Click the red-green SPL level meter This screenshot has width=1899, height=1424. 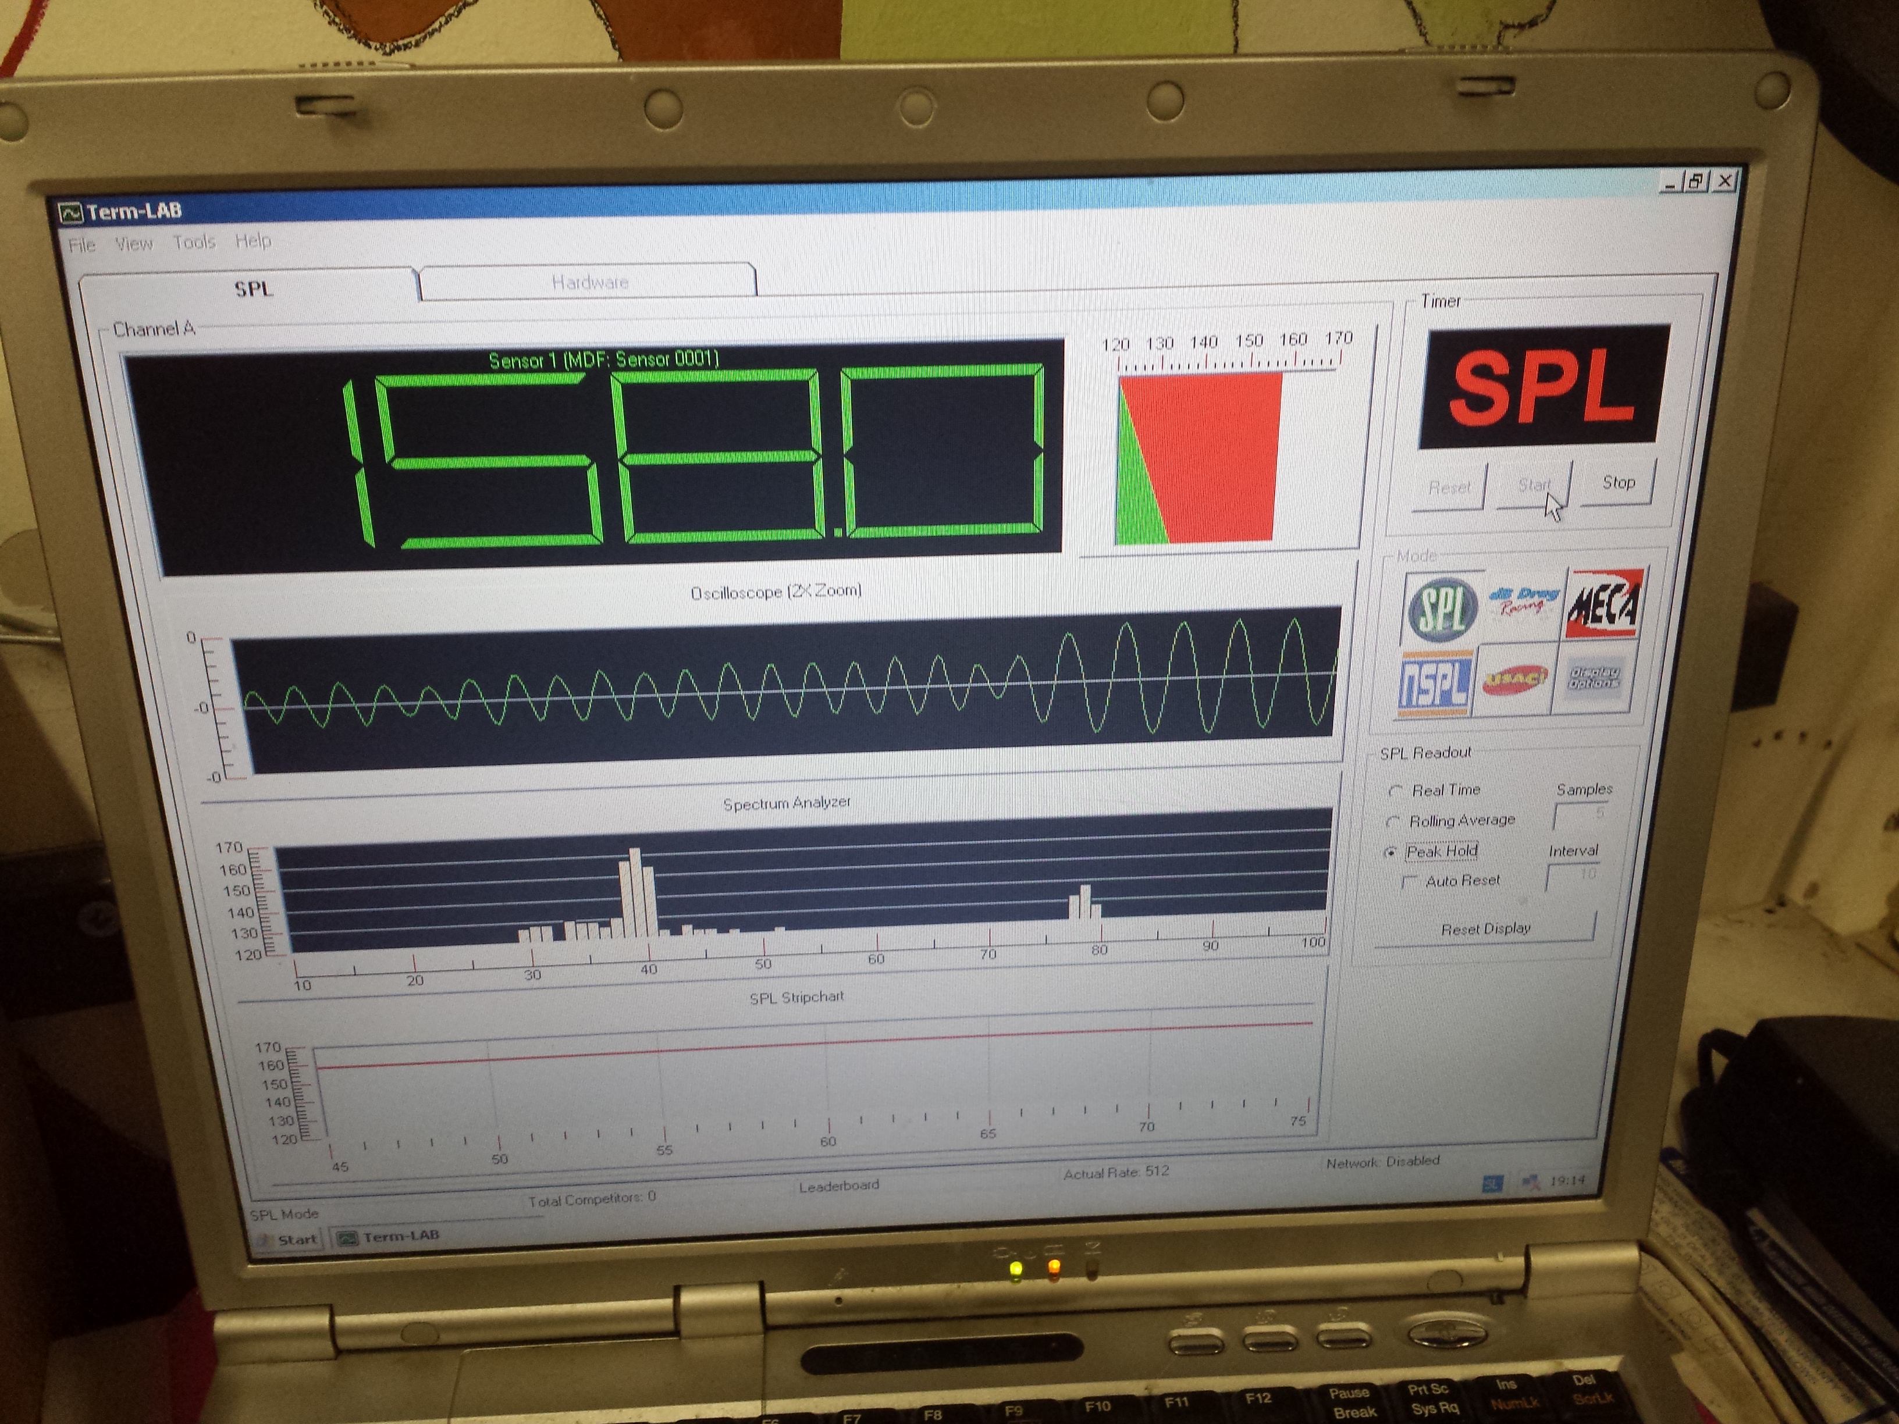point(1199,459)
